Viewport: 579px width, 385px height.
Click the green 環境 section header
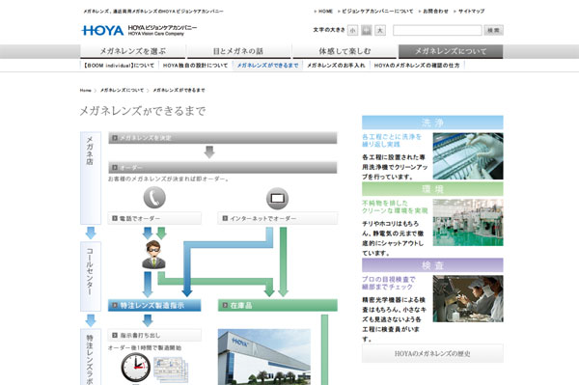coord(432,189)
